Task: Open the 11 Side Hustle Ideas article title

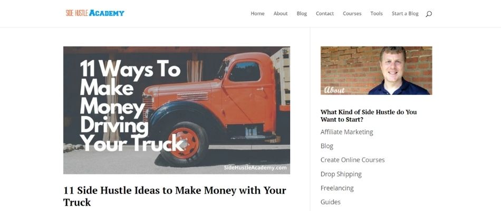Action: tap(175, 196)
